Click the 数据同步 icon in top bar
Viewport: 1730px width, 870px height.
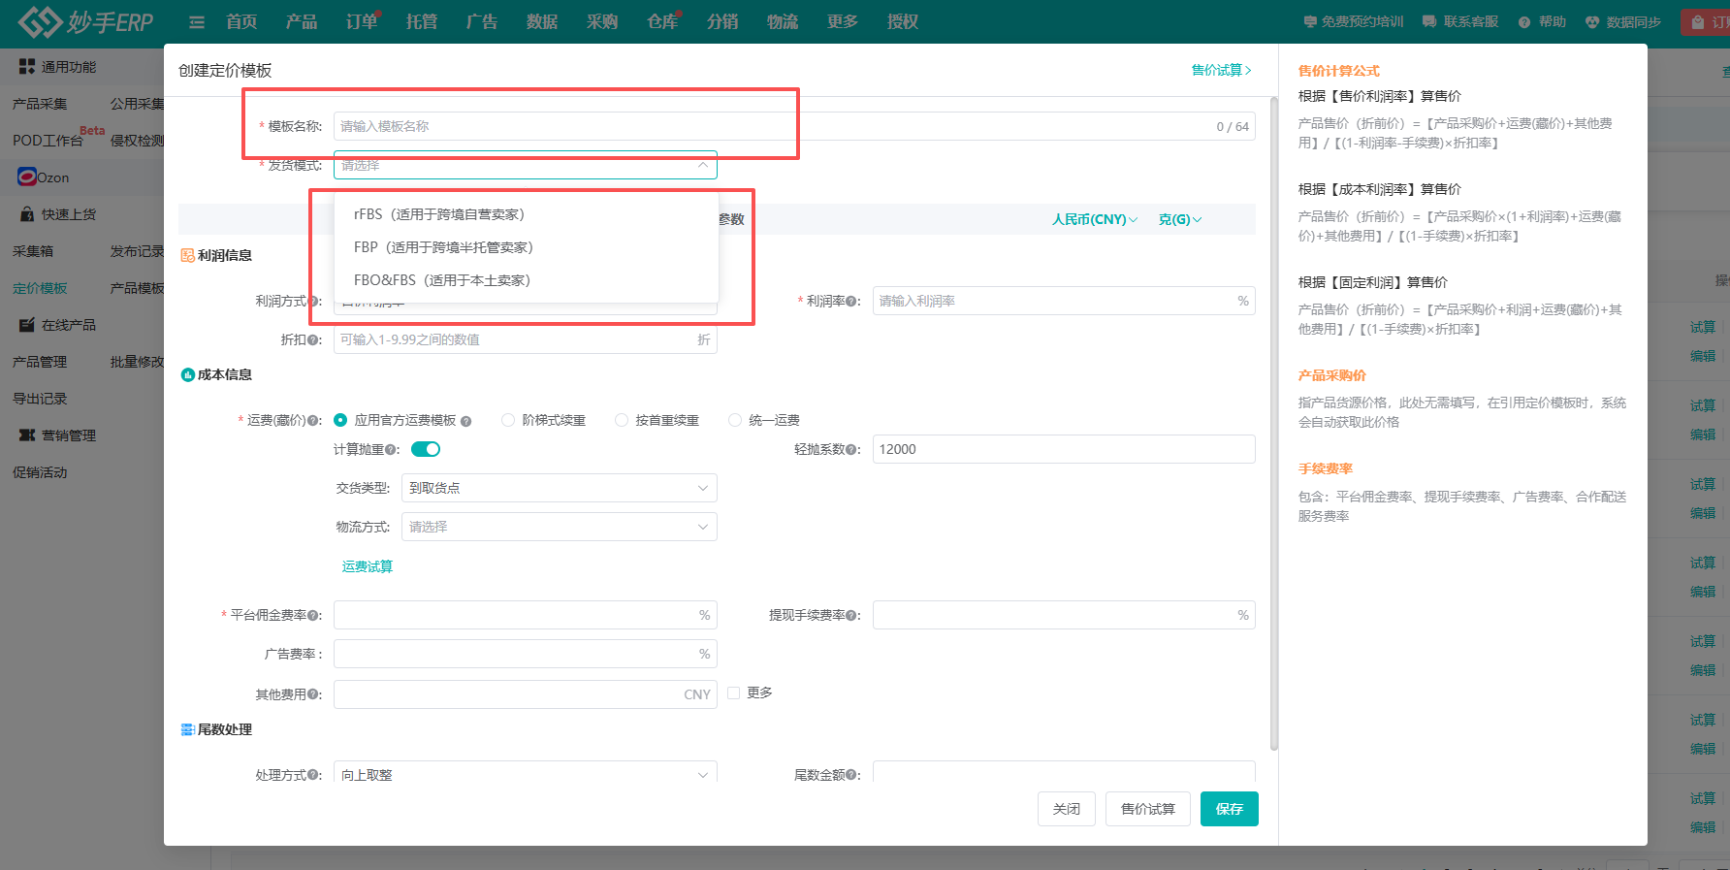pos(1592,22)
